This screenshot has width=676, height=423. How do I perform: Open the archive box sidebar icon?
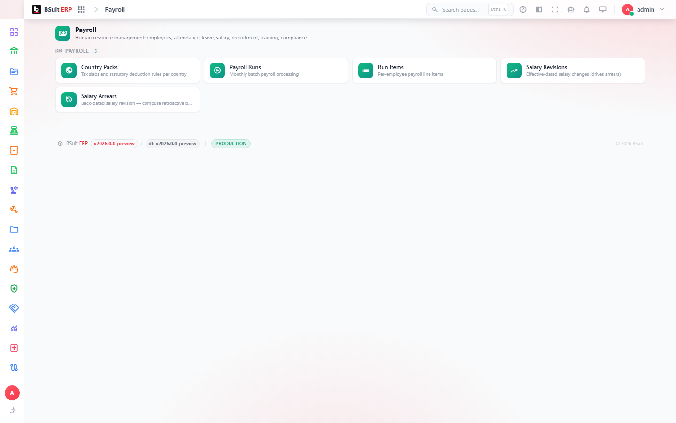pos(14,150)
